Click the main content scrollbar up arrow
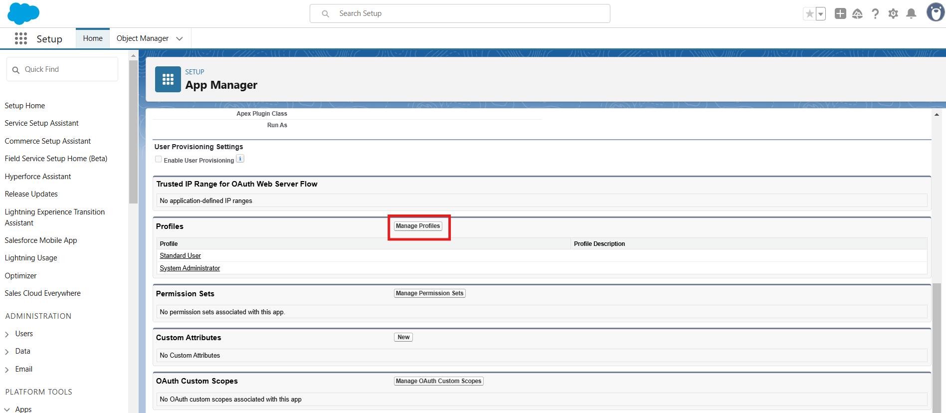The height and width of the screenshot is (413, 946). click(937, 115)
